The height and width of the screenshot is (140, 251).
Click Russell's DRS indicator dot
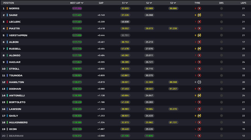221,49
